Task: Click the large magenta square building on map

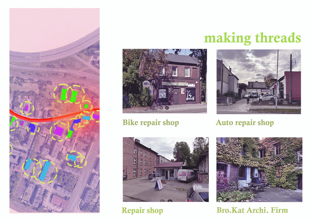Action: [x=59, y=131]
